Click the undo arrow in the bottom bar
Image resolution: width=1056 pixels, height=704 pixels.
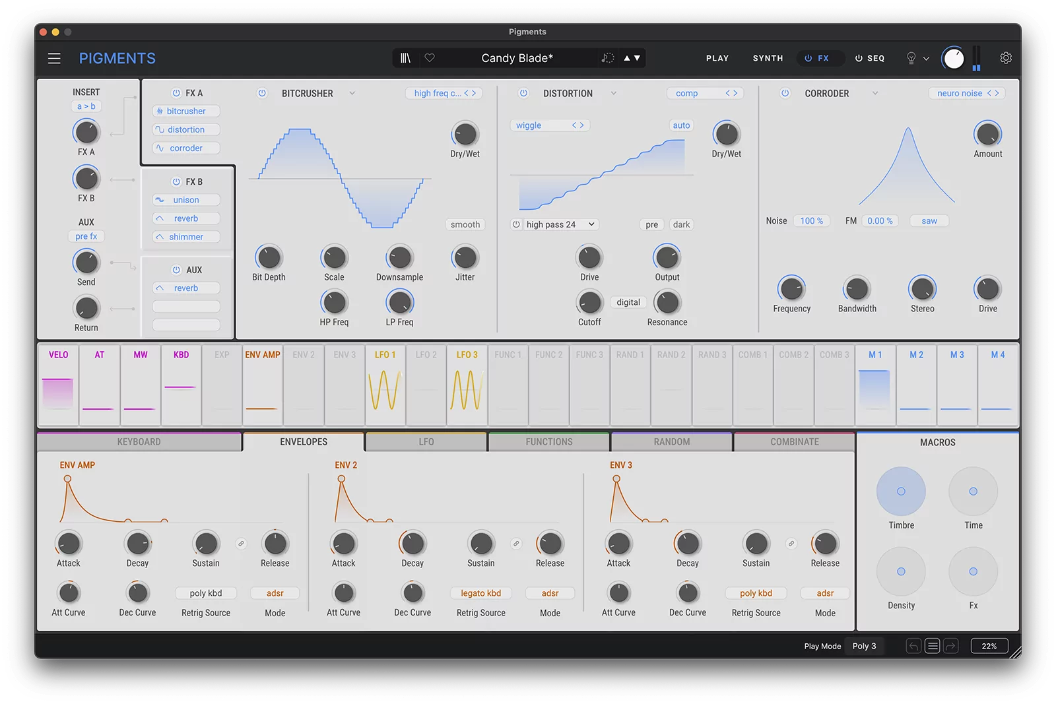coord(913,646)
